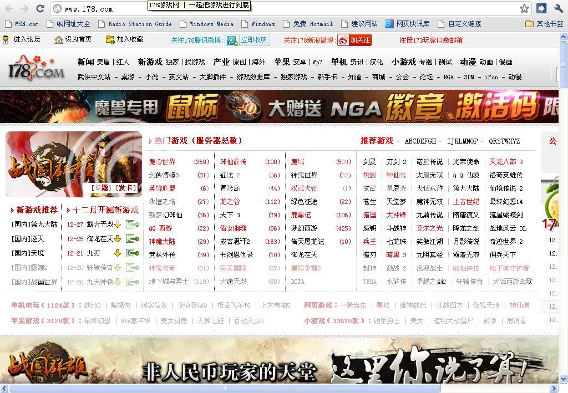The width and height of the screenshot is (568, 393).
Task: Open the 新闻 navigation section
Action: [85, 62]
